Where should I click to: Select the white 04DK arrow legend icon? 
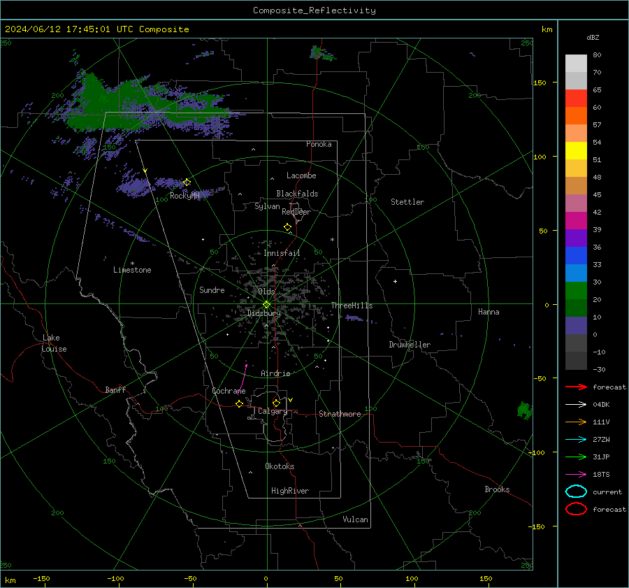pos(576,404)
